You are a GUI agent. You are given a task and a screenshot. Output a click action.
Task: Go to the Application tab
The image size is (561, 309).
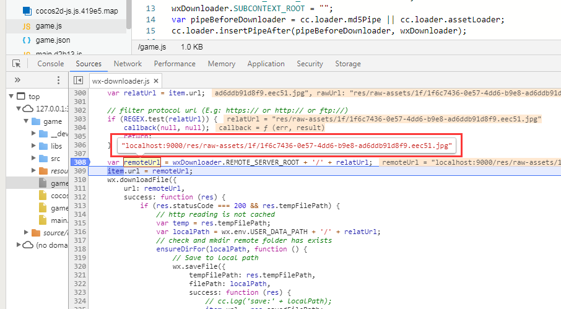(x=266, y=64)
